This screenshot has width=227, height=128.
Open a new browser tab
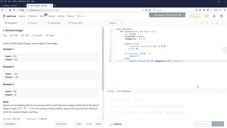coord(55,6)
